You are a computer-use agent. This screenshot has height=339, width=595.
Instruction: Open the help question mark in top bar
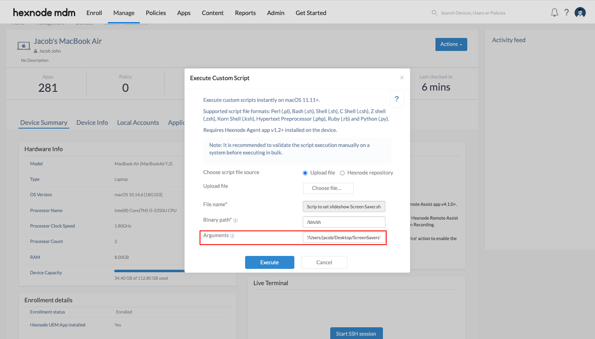567,13
